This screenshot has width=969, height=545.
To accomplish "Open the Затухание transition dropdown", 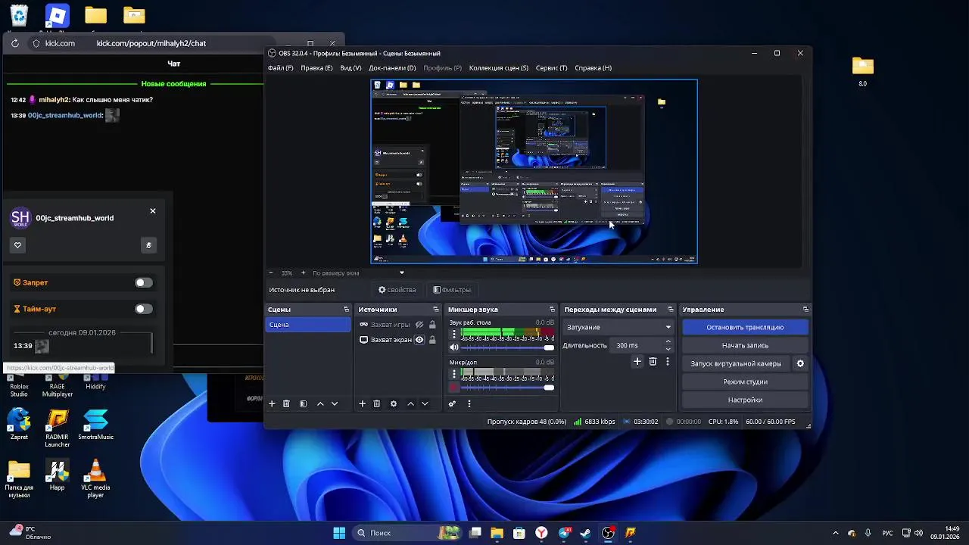I will tap(618, 327).
